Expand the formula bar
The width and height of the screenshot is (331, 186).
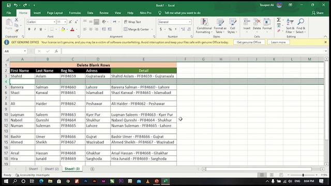pyautogui.click(x=326, y=51)
